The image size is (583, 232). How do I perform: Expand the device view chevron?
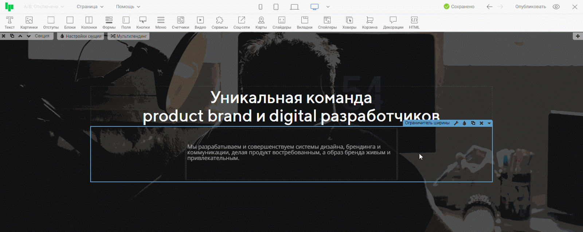pyautogui.click(x=328, y=7)
